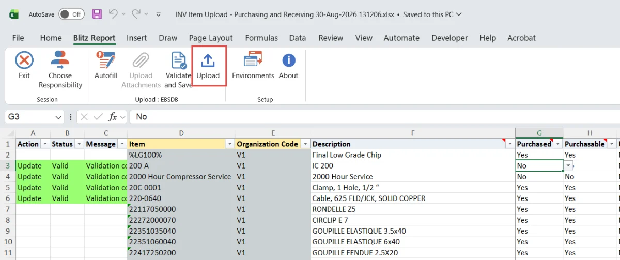This screenshot has width=620, height=260.
Task: Click the Save icon in title bar
Action: 97,14
